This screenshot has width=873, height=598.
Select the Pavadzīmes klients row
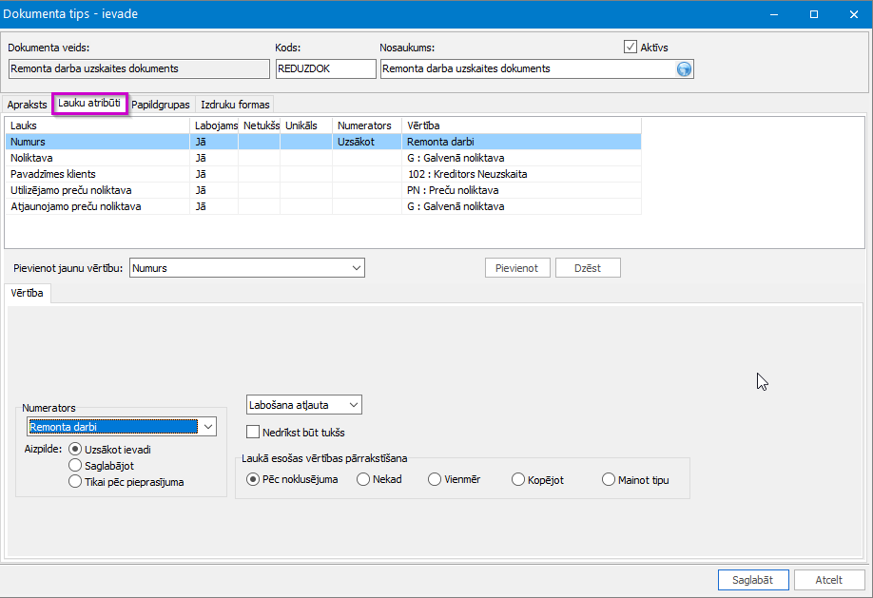point(323,174)
